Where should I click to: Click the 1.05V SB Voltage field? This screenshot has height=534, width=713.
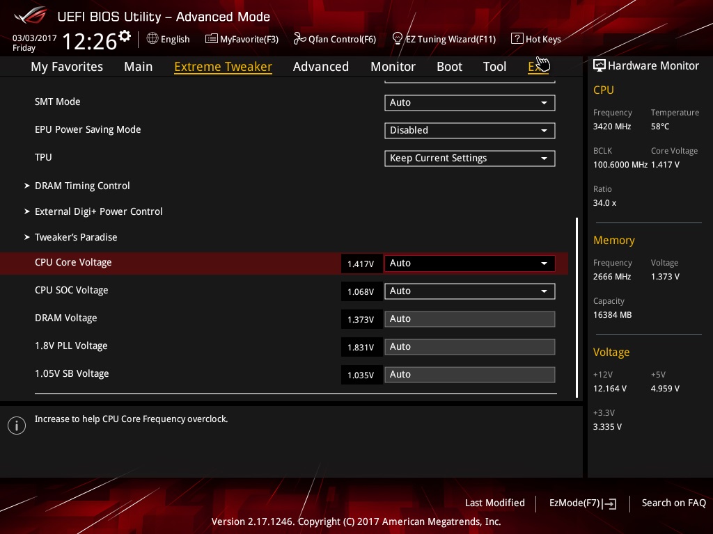tap(470, 375)
